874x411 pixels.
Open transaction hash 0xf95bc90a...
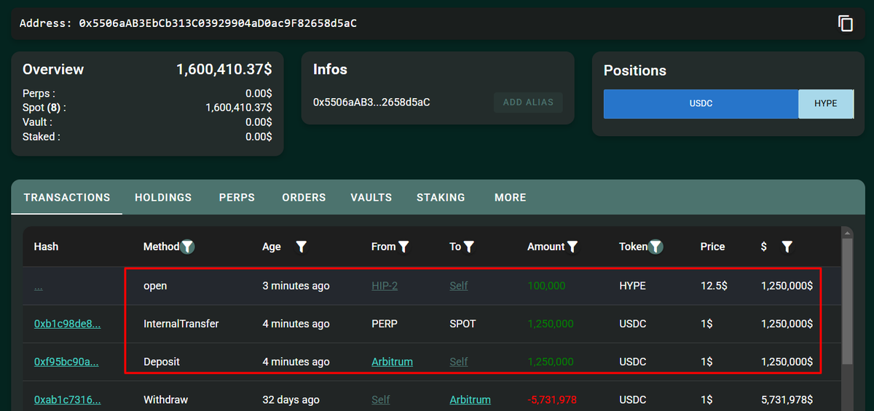tap(66, 362)
